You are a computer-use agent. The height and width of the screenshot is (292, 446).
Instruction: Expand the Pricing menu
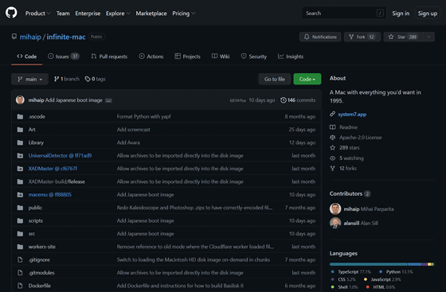click(x=183, y=14)
